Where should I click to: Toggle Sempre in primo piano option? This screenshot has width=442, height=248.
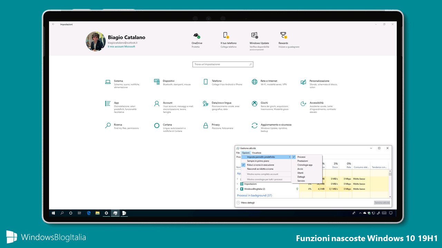point(266,161)
